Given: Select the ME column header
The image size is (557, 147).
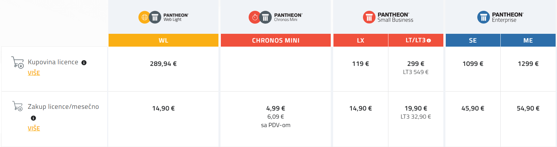Looking at the screenshot, I should pos(528,40).
